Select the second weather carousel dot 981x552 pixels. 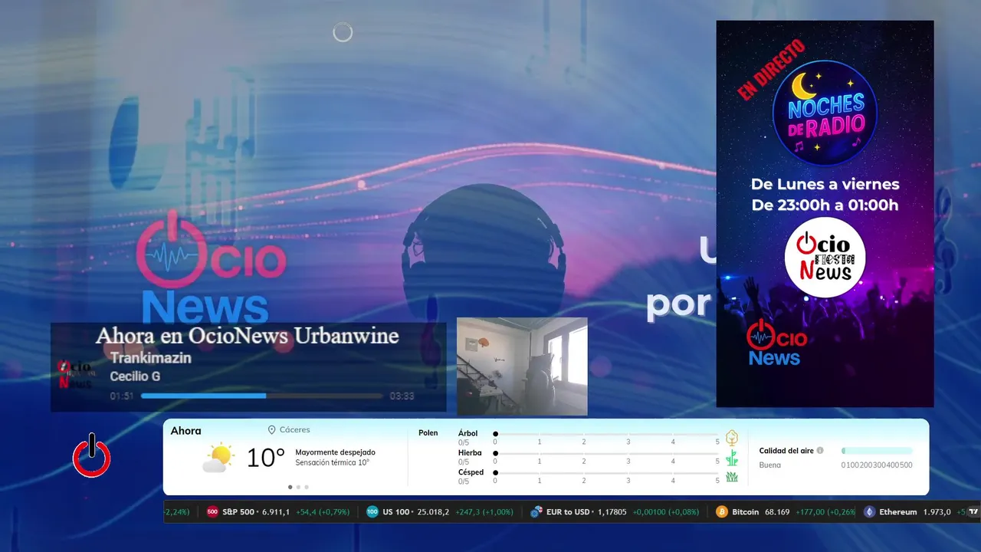click(x=298, y=487)
